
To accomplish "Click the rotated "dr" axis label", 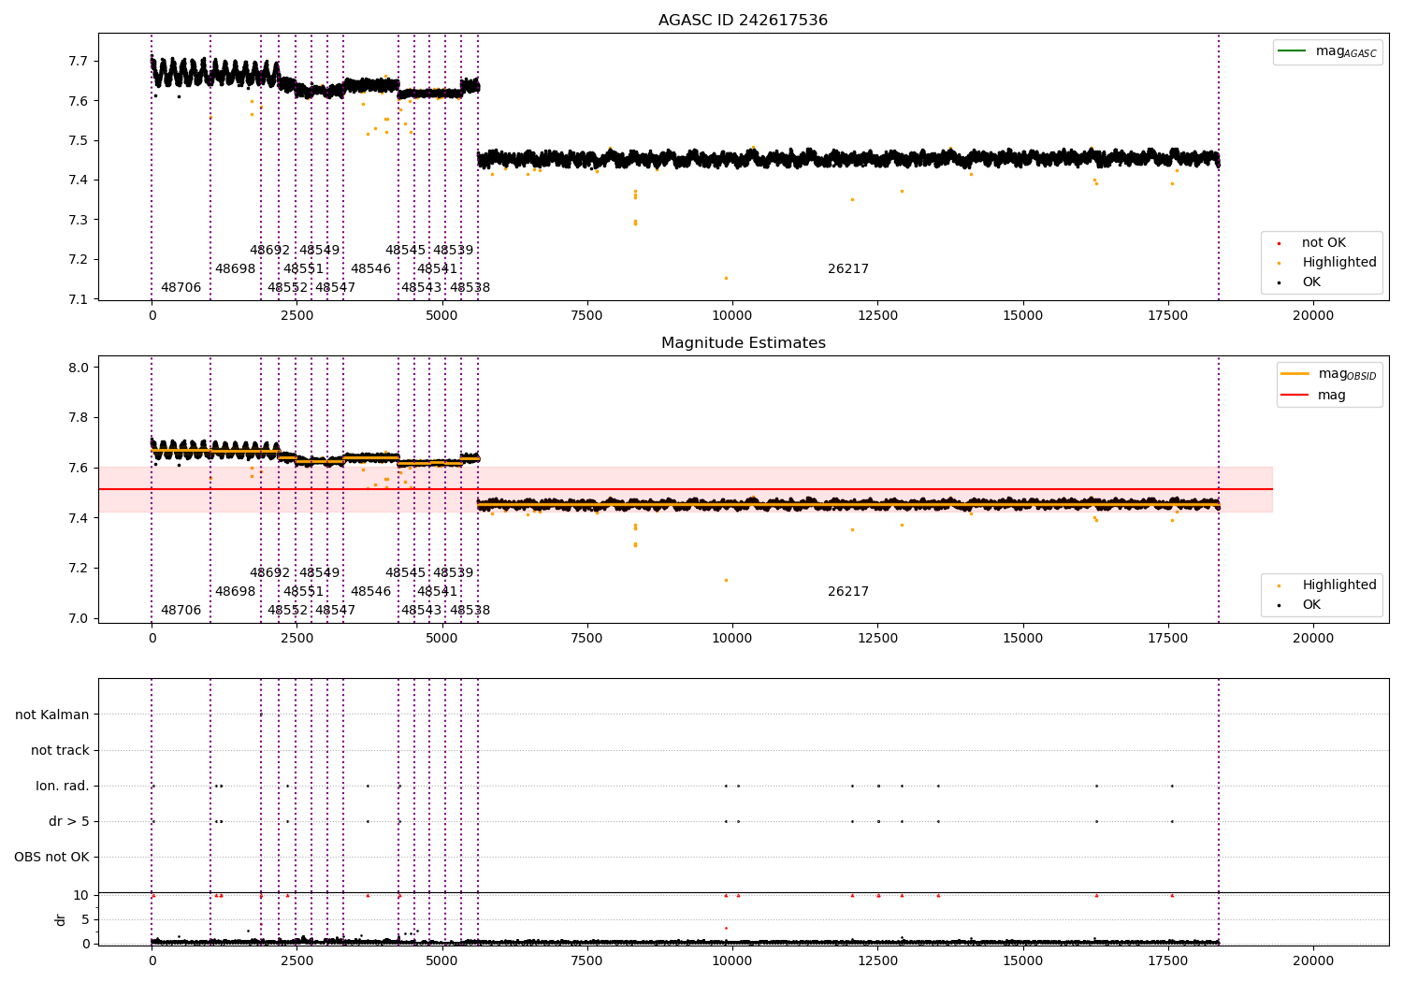I will tap(61, 919).
